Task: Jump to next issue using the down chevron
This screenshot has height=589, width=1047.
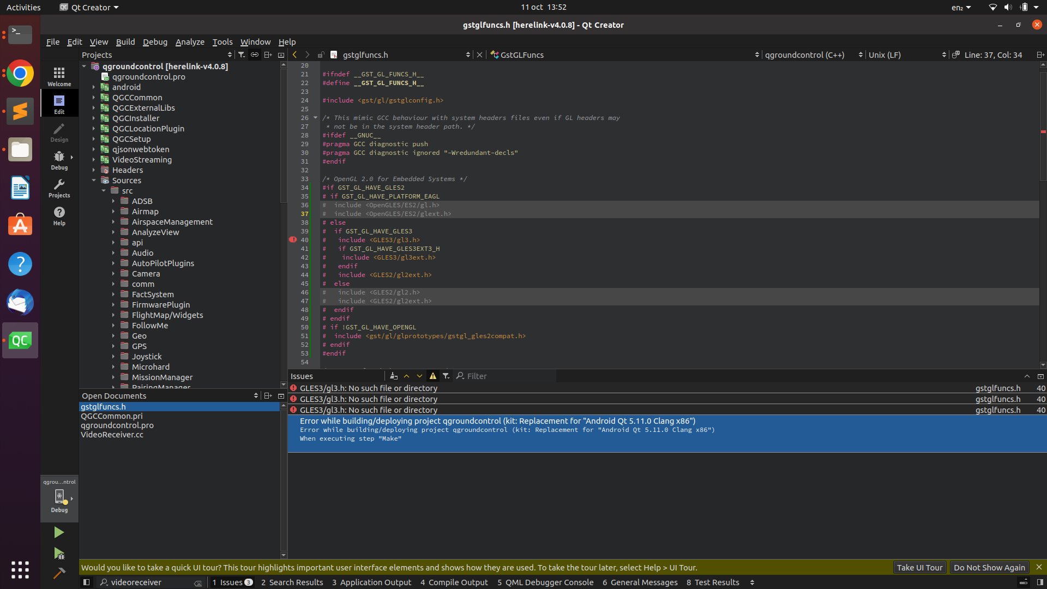Action: pyautogui.click(x=419, y=376)
